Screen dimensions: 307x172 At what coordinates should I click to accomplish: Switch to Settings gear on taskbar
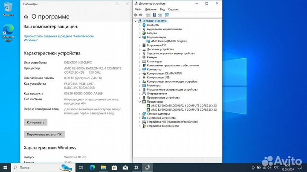(x=136, y=167)
